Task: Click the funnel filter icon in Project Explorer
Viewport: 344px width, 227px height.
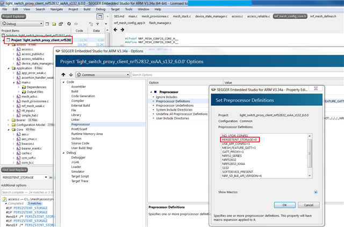Action: click(x=97, y=24)
